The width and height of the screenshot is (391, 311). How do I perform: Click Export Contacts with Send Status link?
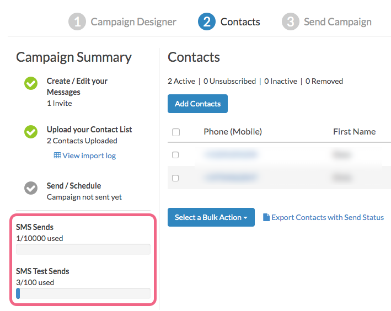(328, 217)
